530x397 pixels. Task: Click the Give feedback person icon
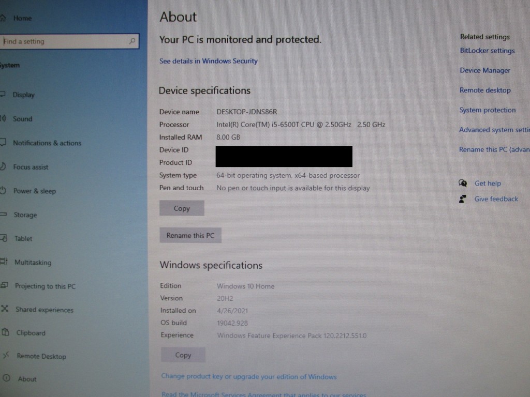coord(463,199)
